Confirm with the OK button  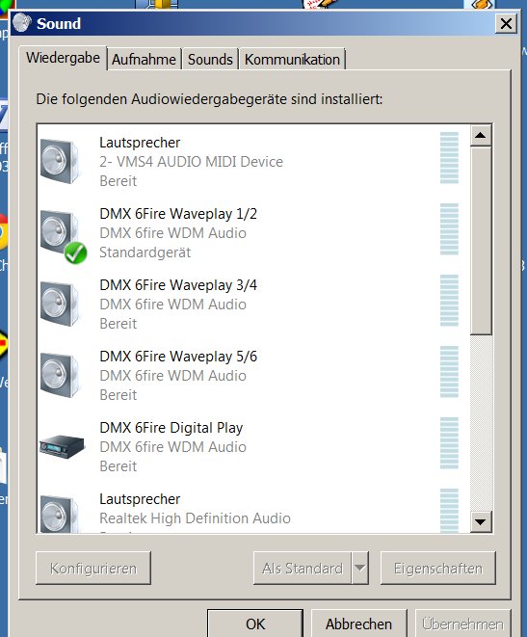[x=255, y=624]
